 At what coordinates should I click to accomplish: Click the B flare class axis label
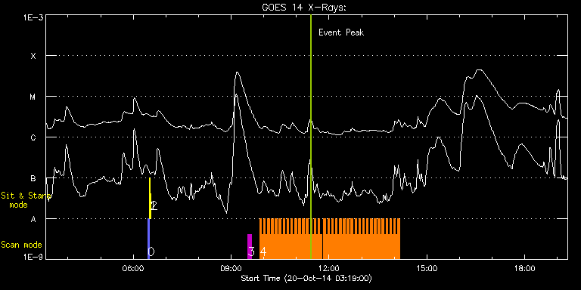tap(33, 178)
